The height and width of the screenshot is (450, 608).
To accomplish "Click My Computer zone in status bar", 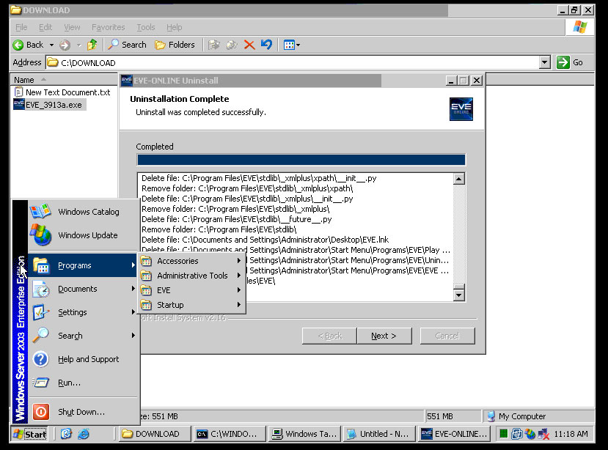I will point(538,416).
